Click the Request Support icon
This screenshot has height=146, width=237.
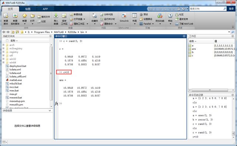point(177,19)
